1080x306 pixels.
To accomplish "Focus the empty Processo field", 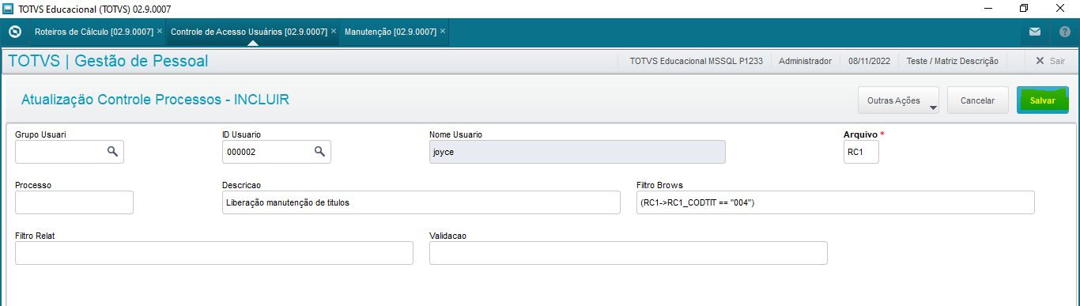I will click(x=74, y=202).
